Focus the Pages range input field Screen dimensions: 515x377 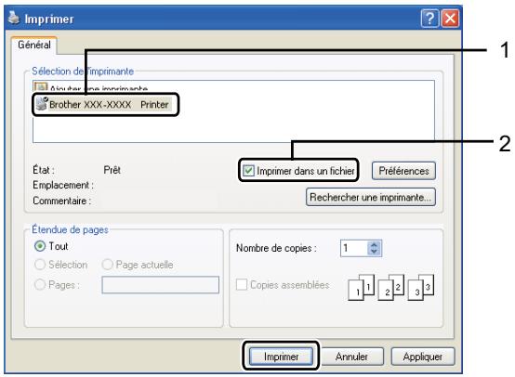coord(160,284)
